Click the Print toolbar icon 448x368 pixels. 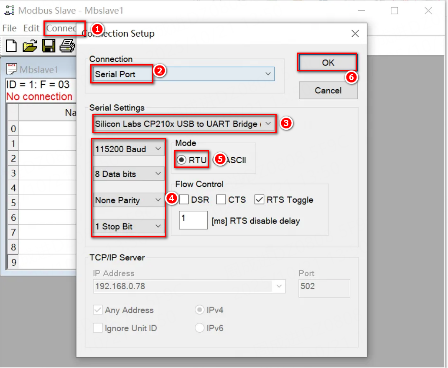(x=67, y=45)
